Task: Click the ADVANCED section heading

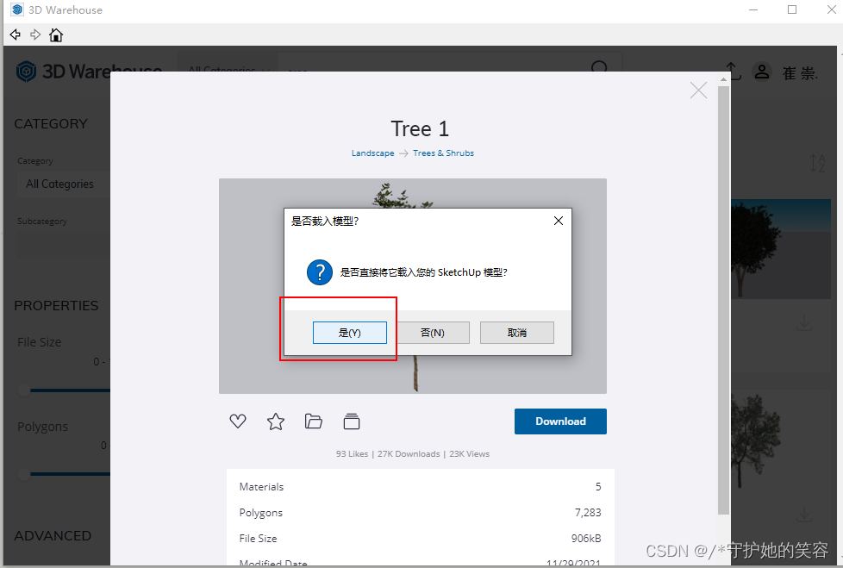Action: tap(53, 536)
